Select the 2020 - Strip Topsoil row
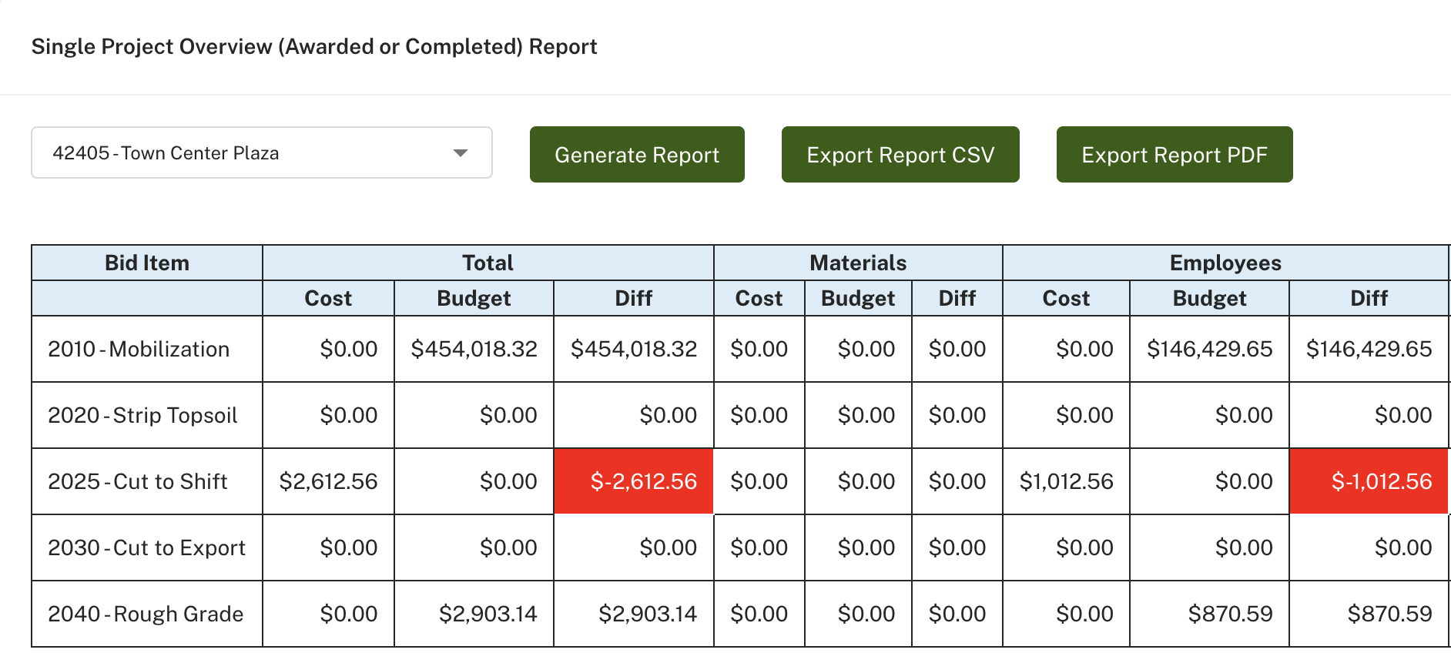 [x=142, y=416]
